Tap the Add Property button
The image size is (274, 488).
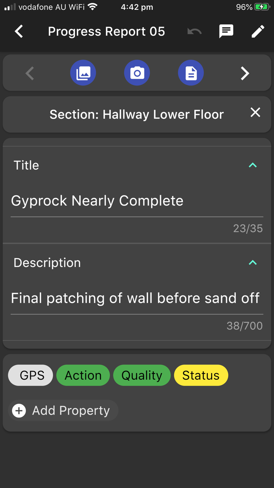tap(63, 411)
